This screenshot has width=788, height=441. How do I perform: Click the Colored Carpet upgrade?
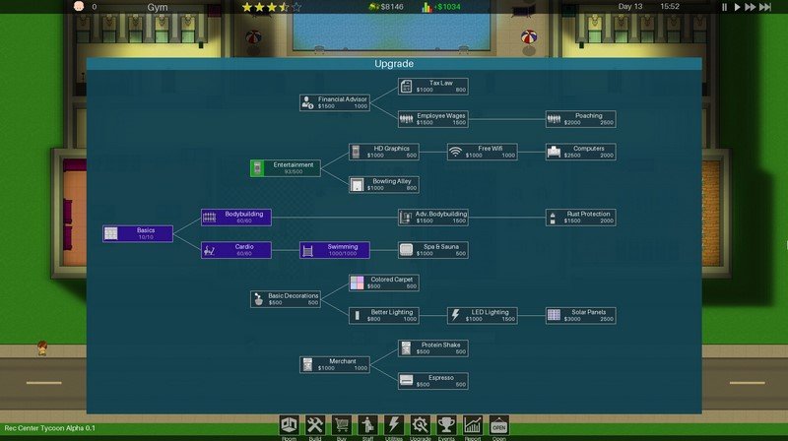click(384, 283)
